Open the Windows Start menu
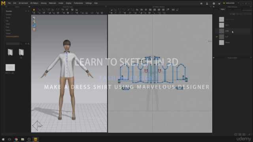The width and height of the screenshot is (253, 142). tap(3, 139)
